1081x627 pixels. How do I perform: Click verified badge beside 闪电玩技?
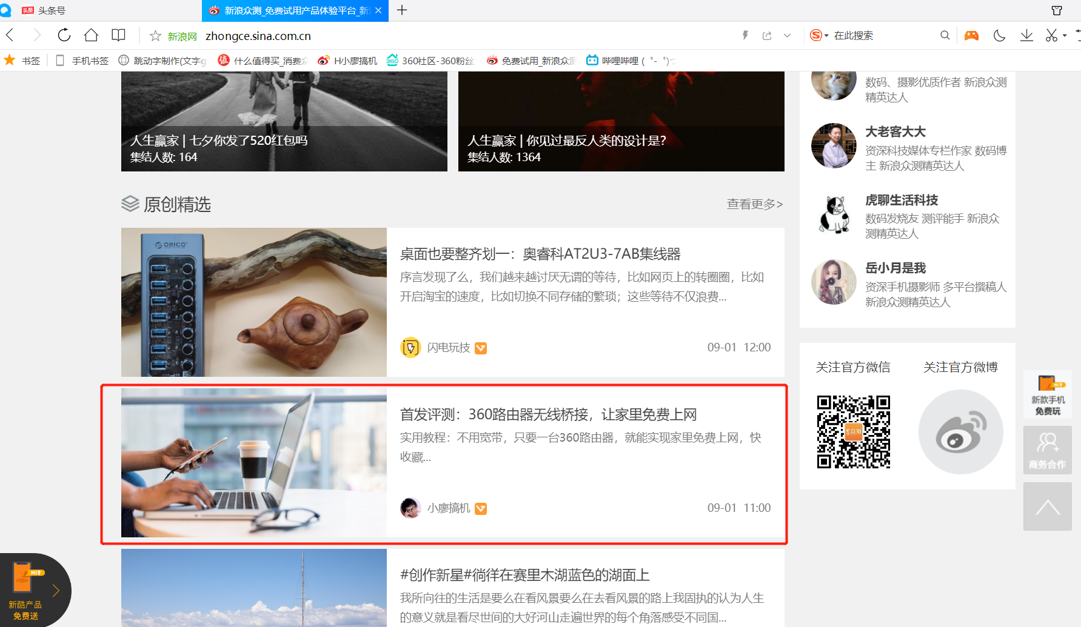pos(481,348)
